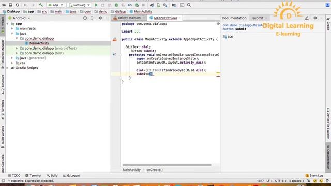Toggle the Resource Manager side tab
This screenshot has height=186, width=331.
coord(3,54)
